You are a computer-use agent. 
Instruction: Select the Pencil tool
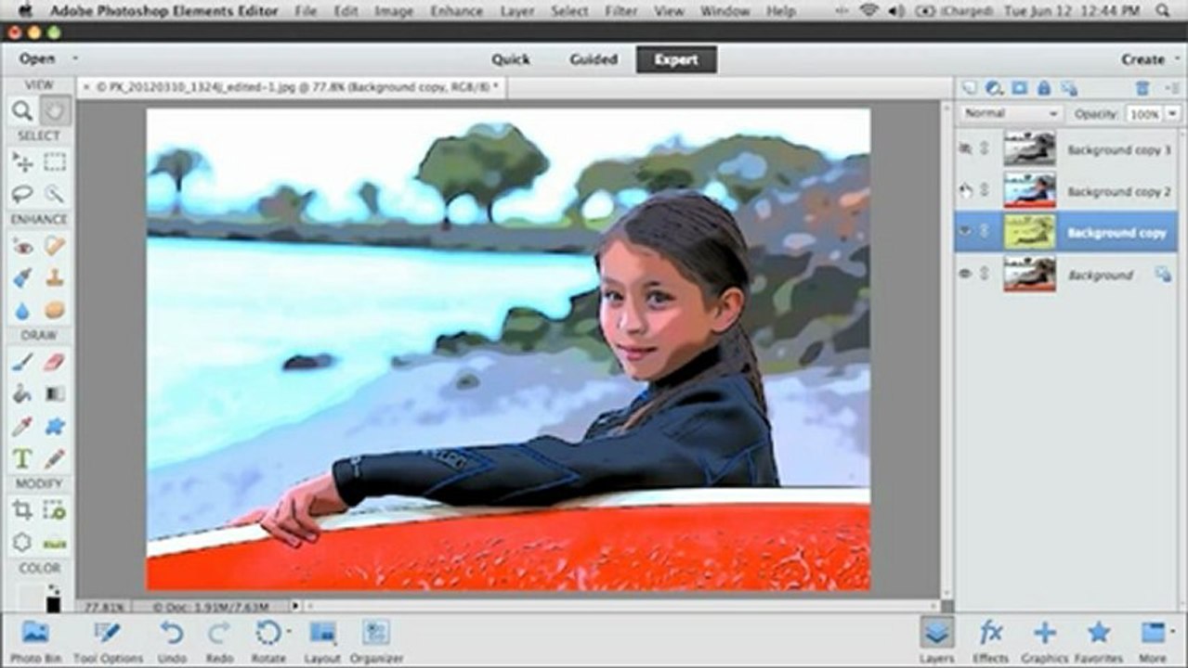click(56, 458)
